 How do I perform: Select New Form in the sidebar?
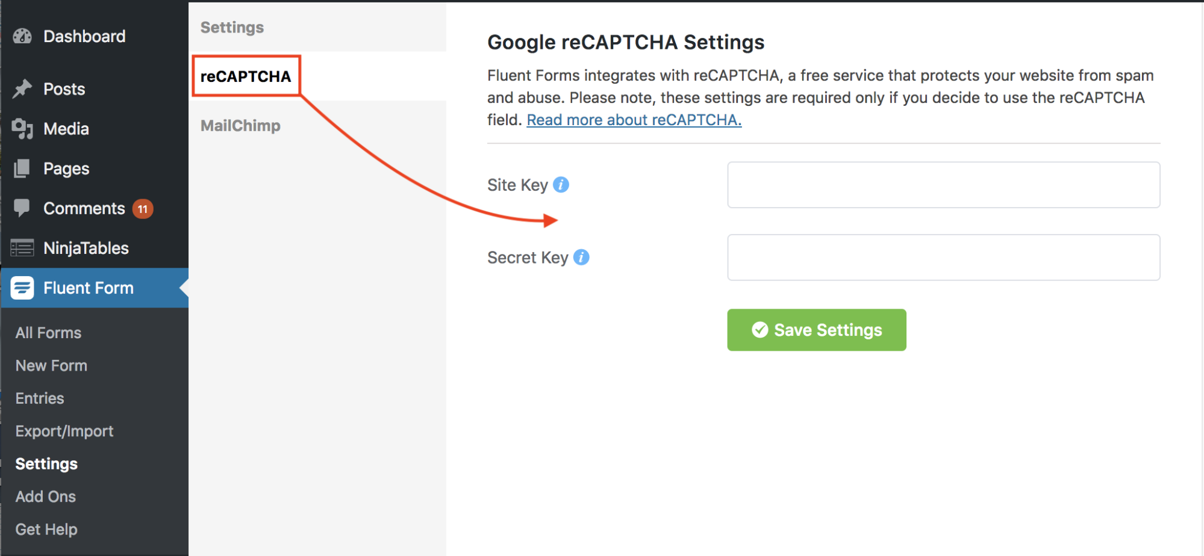click(51, 365)
